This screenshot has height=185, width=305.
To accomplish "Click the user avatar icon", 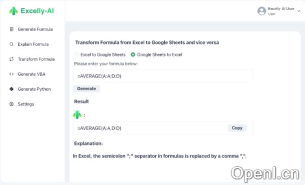I will 261,11.
